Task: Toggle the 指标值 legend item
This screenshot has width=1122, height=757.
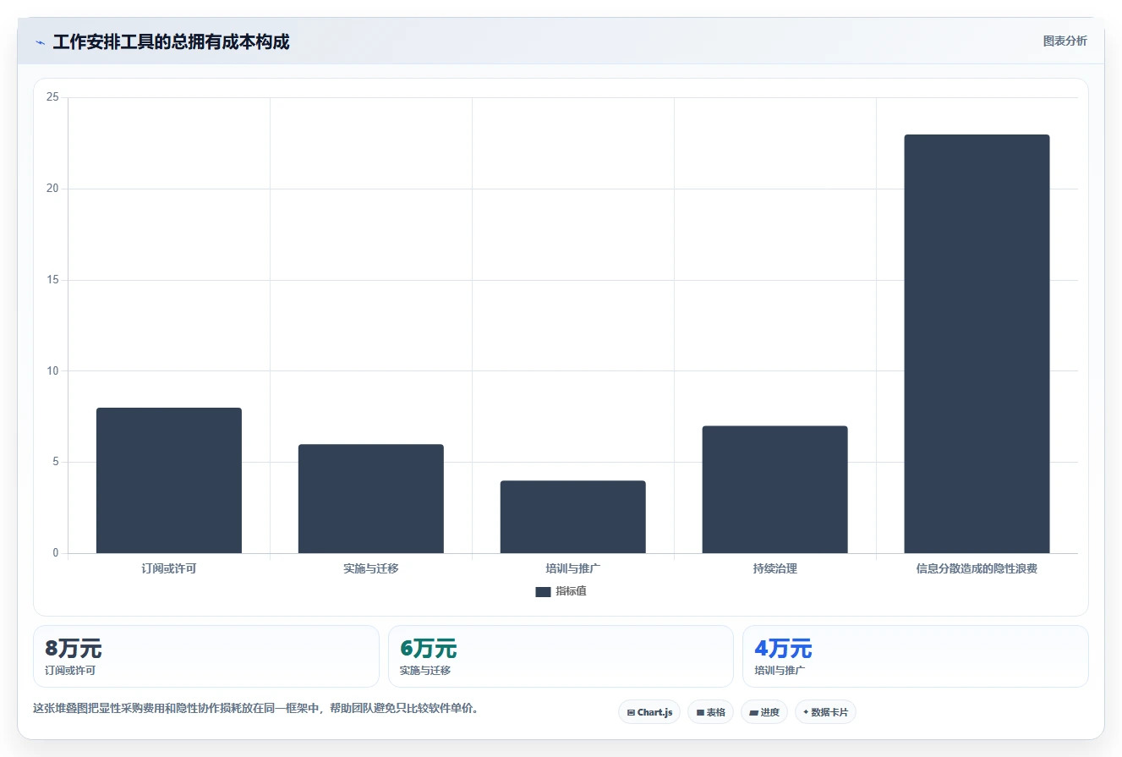Action: pyautogui.click(x=561, y=591)
